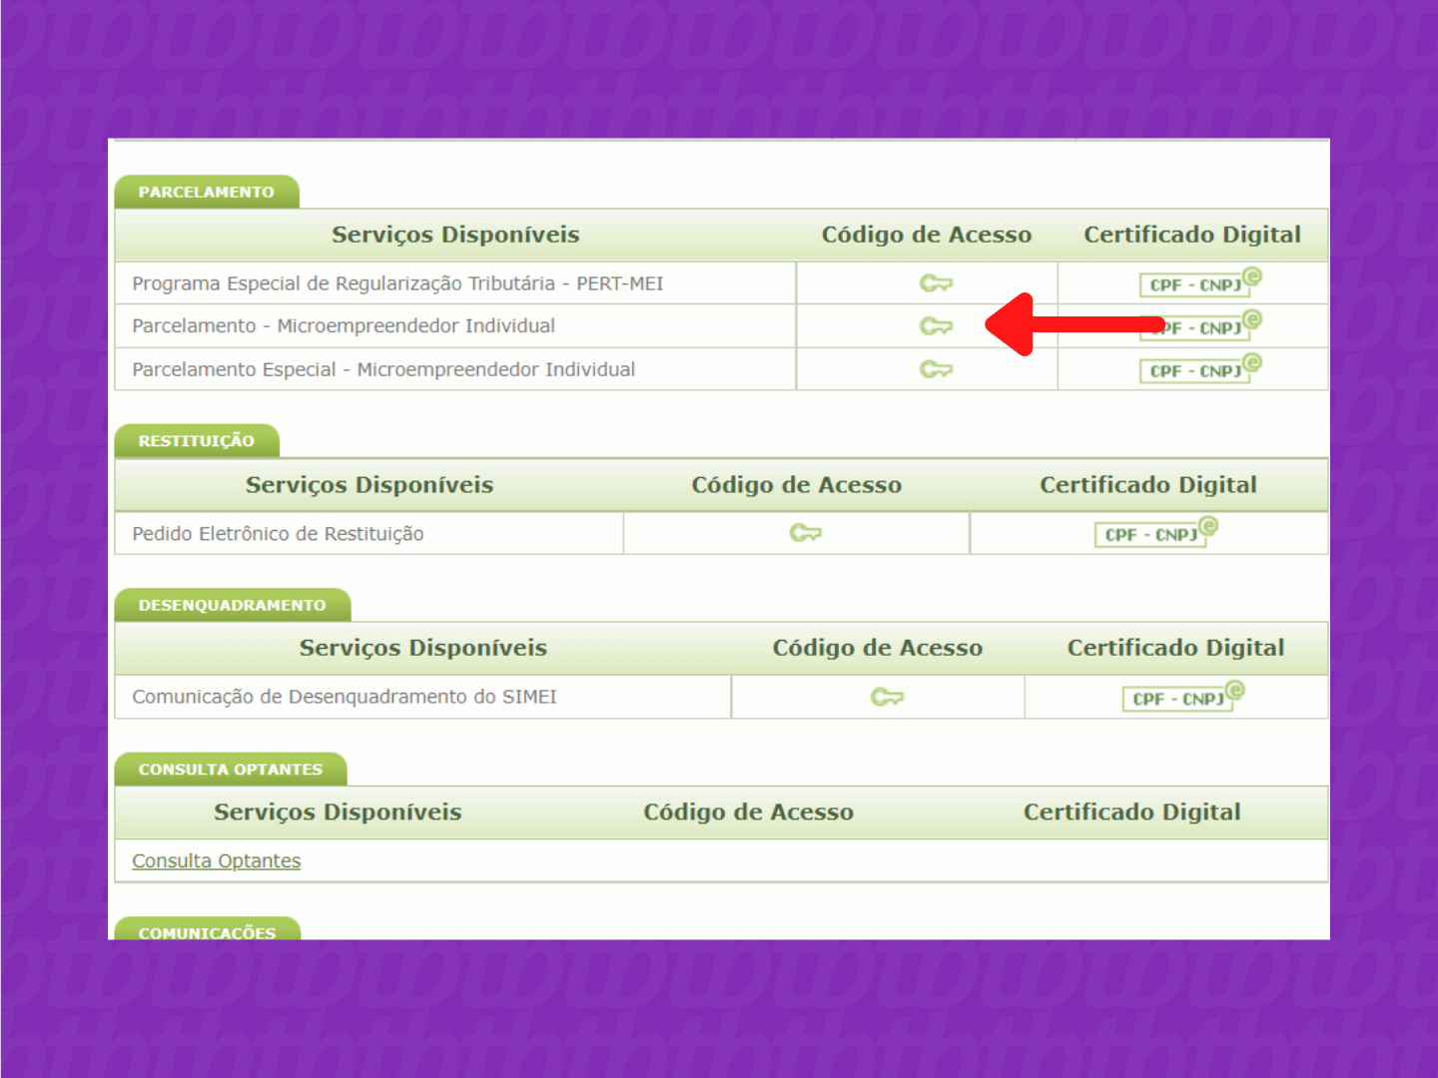Click 'Código de Acesso' header in Parcelamento table

click(927, 235)
